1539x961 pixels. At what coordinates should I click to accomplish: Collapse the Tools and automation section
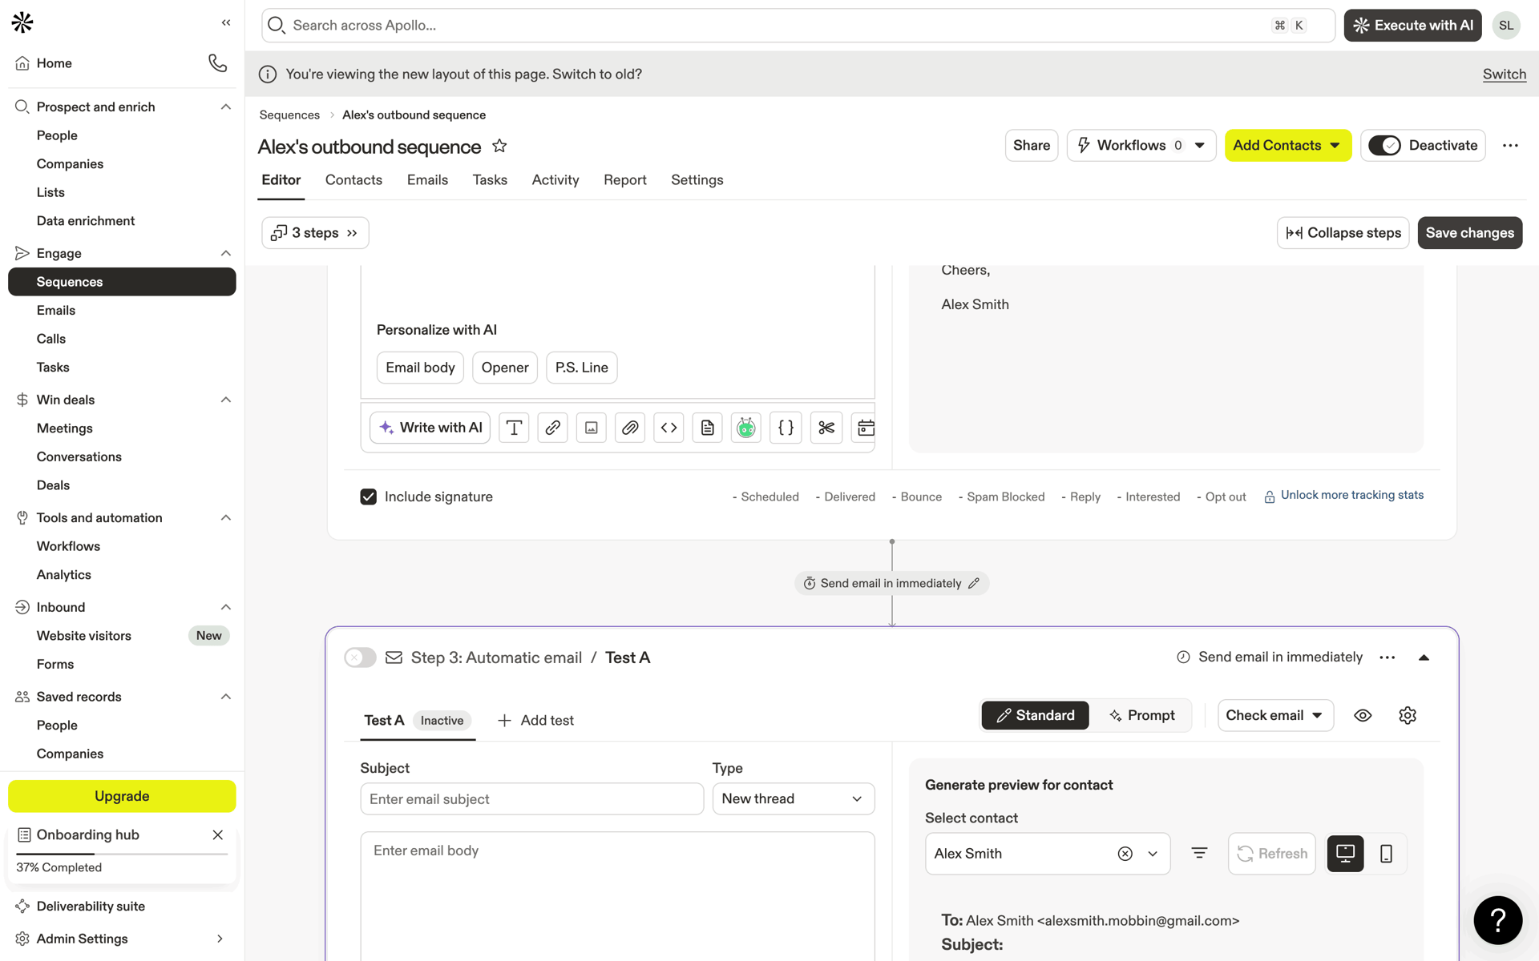(x=226, y=517)
